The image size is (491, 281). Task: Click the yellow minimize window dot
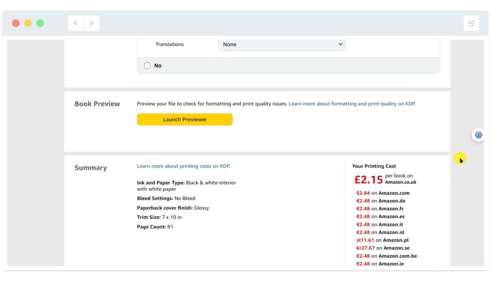28,23
